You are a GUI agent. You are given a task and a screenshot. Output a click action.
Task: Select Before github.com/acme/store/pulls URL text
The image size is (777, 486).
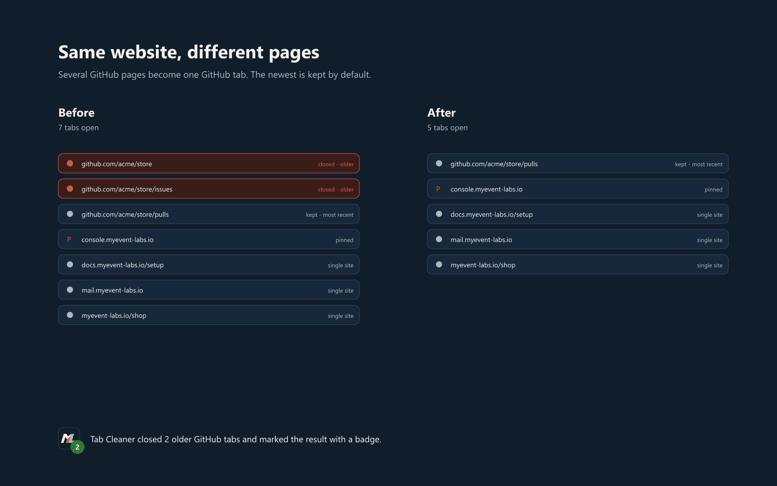pyautogui.click(x=125, y=214)
